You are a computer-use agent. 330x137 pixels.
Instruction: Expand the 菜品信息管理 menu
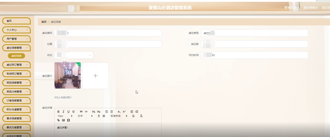pos(16,83)
